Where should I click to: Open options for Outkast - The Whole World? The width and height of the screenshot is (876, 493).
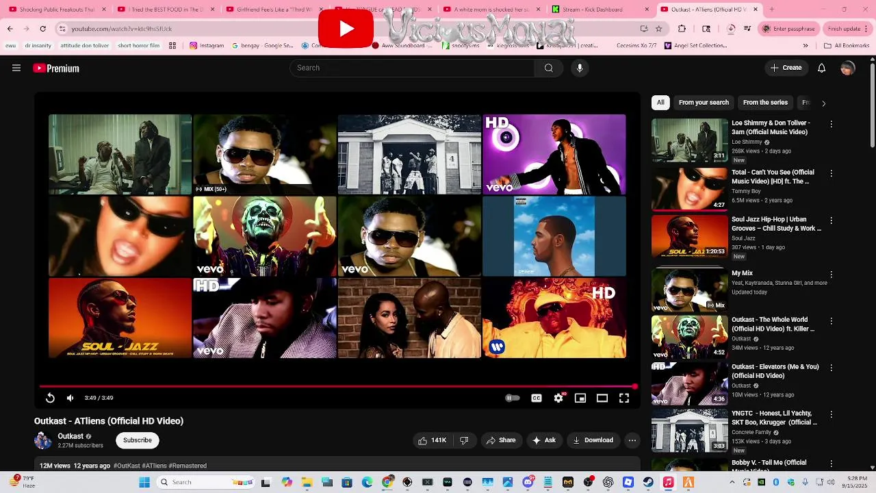click(831, 320)
